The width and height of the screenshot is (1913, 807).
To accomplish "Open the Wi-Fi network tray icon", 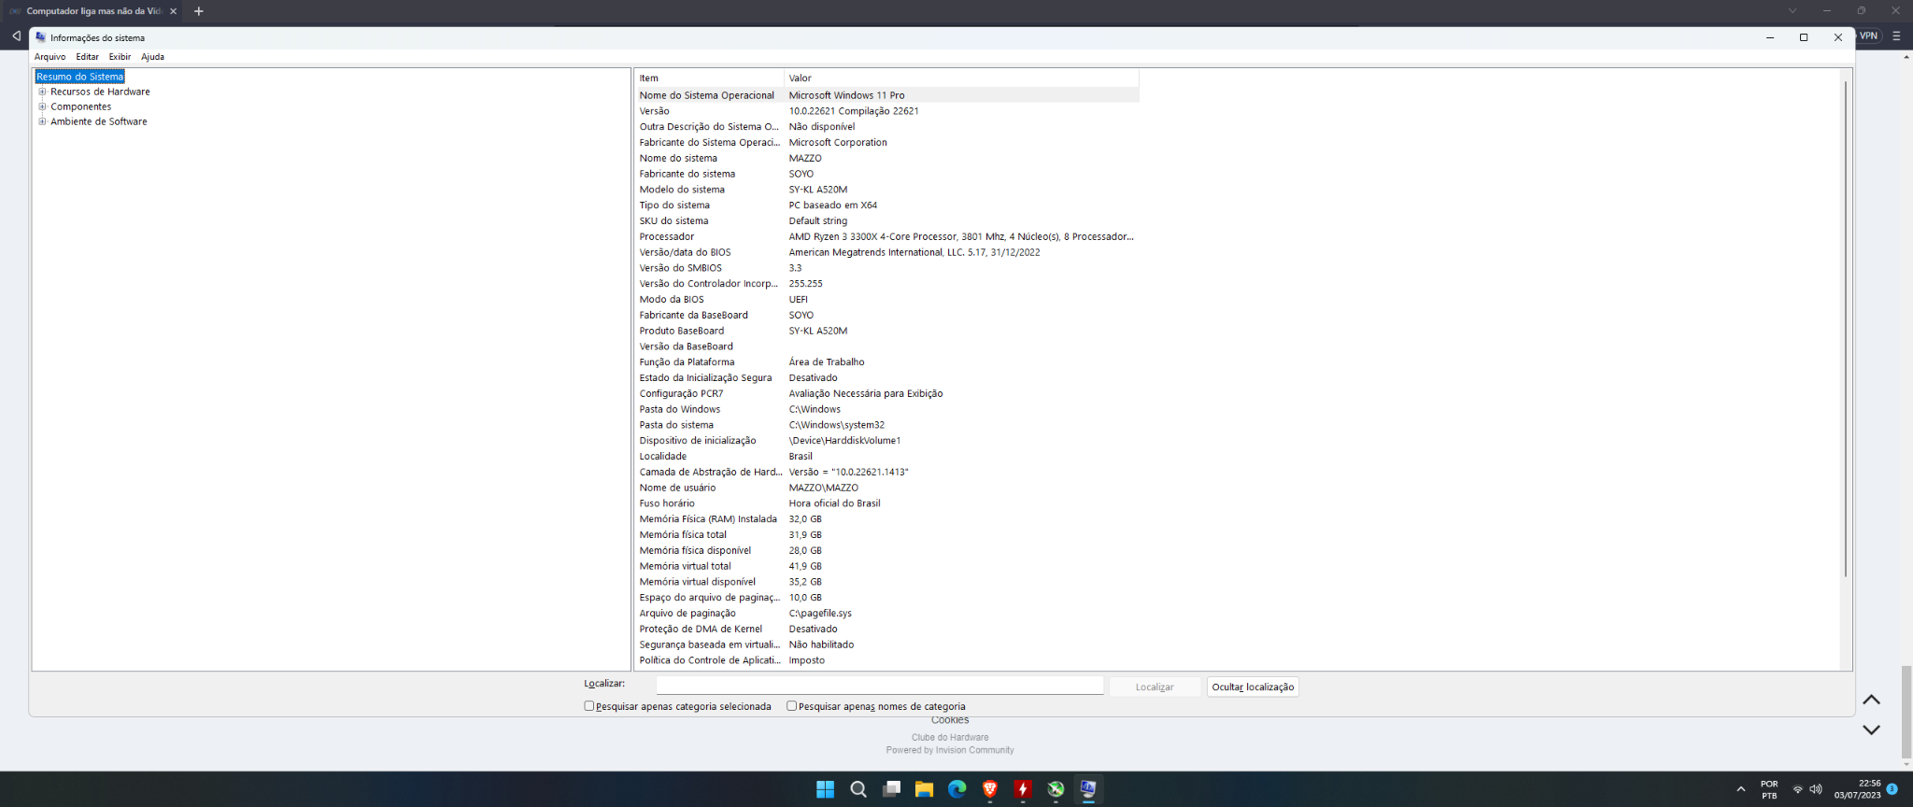I will click(1798, 789).
